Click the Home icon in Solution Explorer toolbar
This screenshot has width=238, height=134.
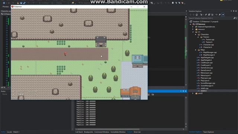coord(197,15)
